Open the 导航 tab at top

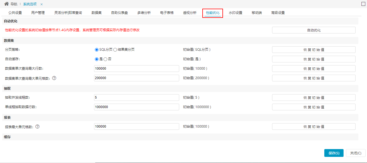pyautogui.click(x=14, y=4)
